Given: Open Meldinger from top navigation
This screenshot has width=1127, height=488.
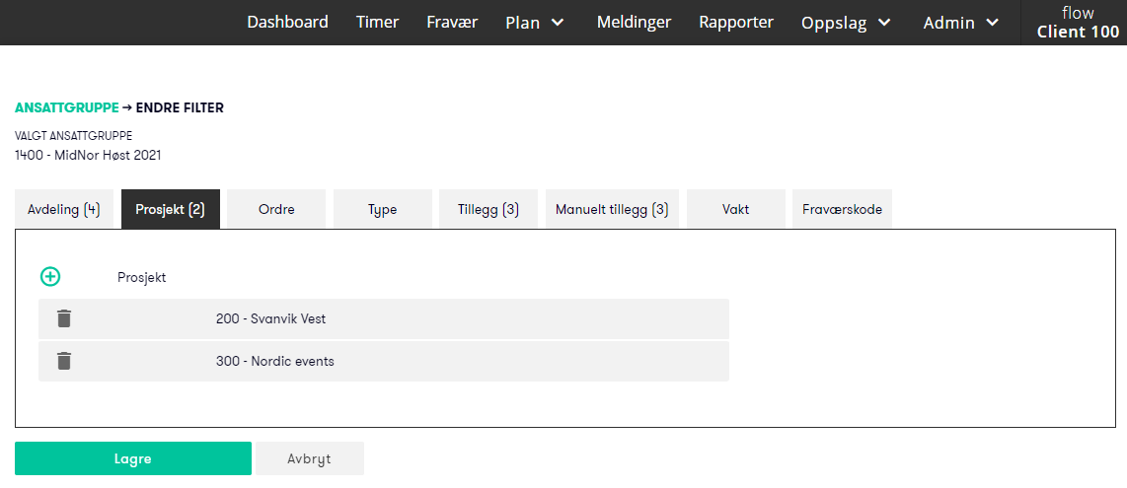Looking at the screenshot, I should pos(634,22).
